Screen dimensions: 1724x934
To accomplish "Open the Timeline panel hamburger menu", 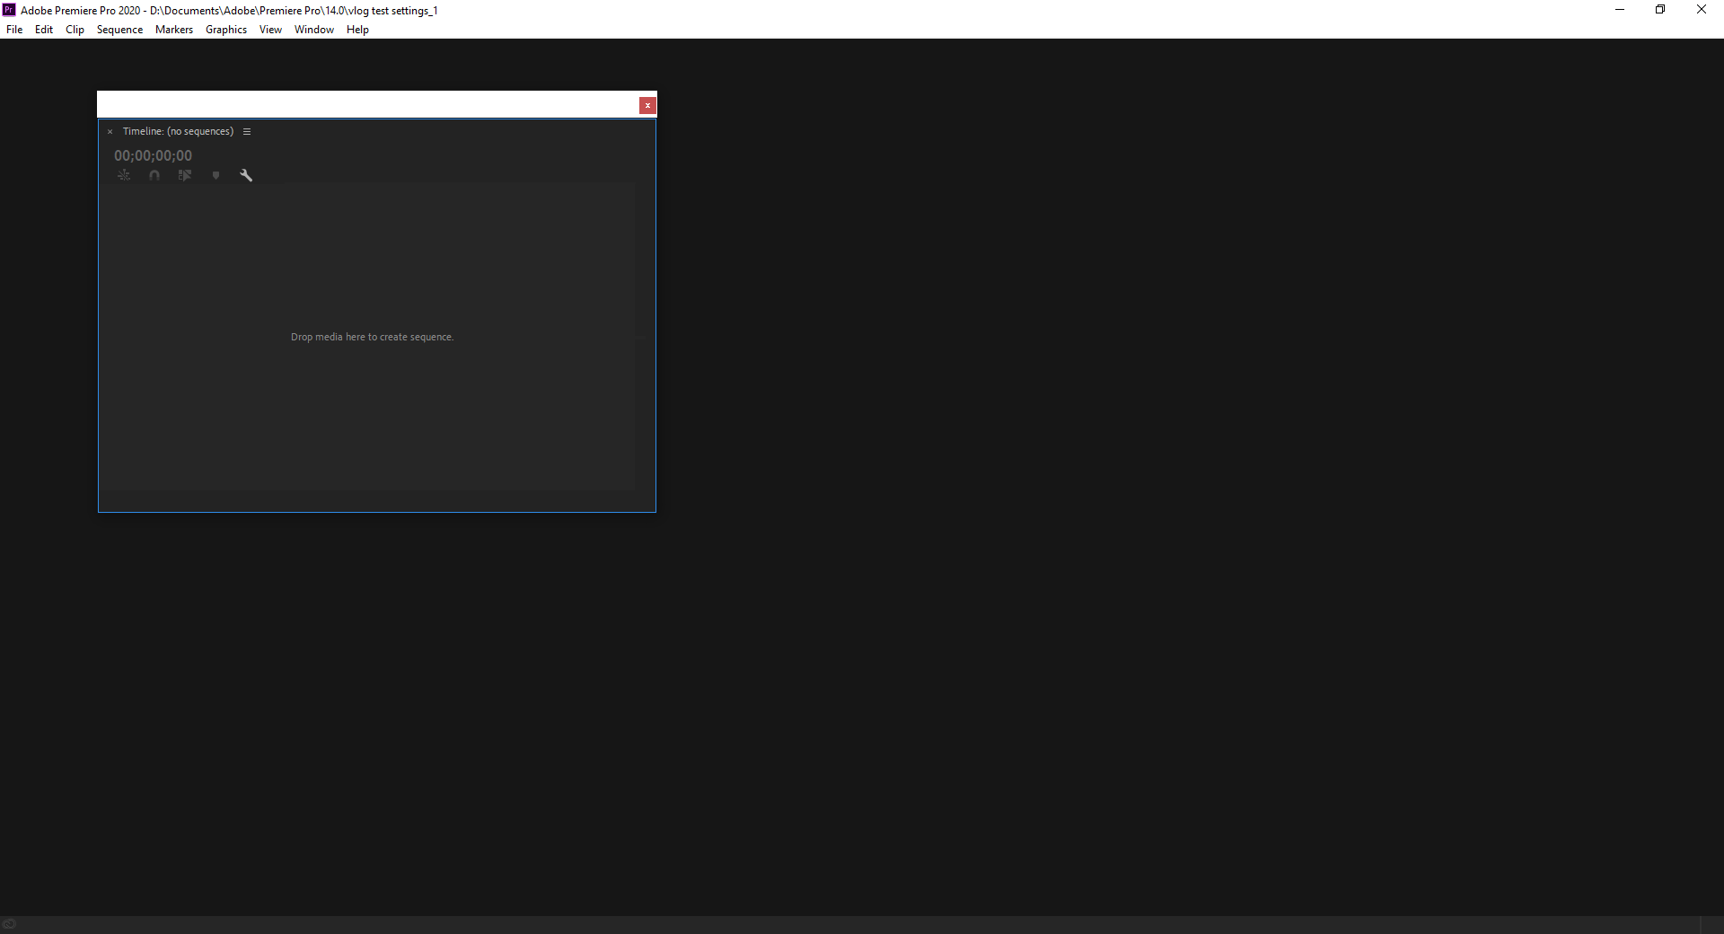I will [247, 132].
